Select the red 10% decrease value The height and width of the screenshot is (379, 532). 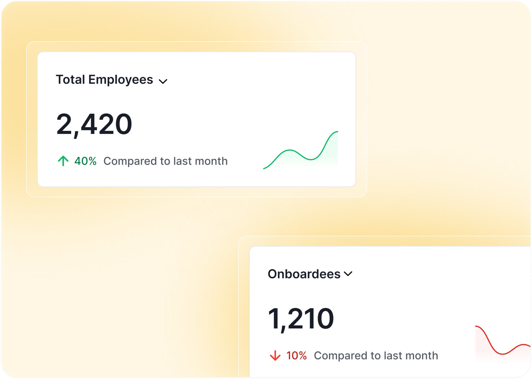296,356
